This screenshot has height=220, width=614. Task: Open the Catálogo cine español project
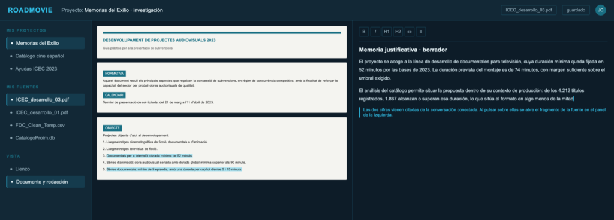click(46, 56)
